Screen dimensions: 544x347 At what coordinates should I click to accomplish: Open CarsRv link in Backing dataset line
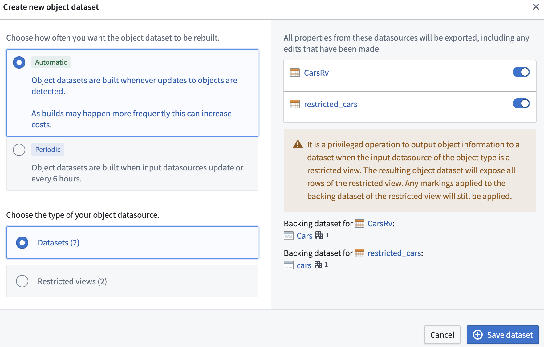tap(380, 224)
